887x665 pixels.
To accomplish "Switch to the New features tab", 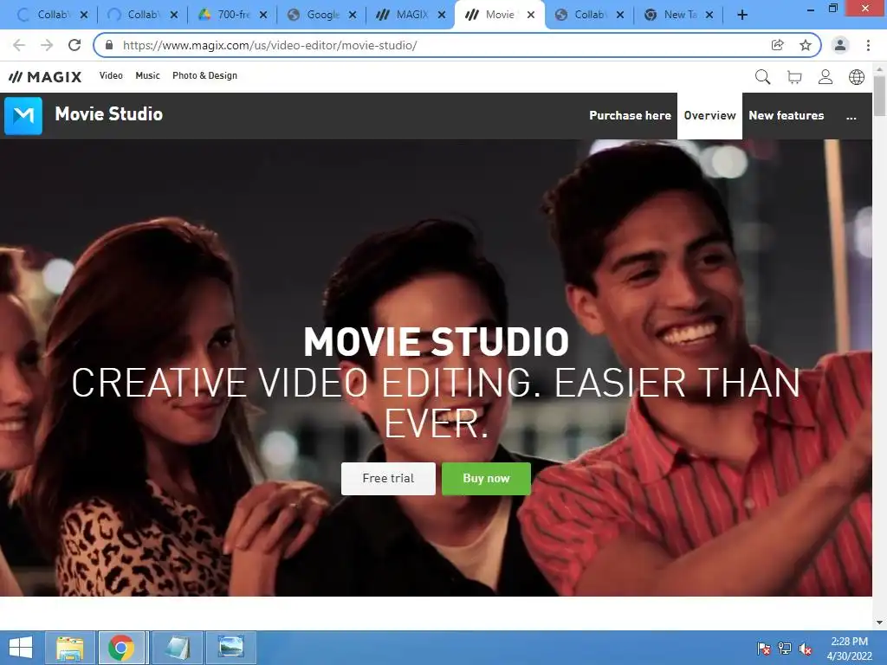I will point(787,116).
